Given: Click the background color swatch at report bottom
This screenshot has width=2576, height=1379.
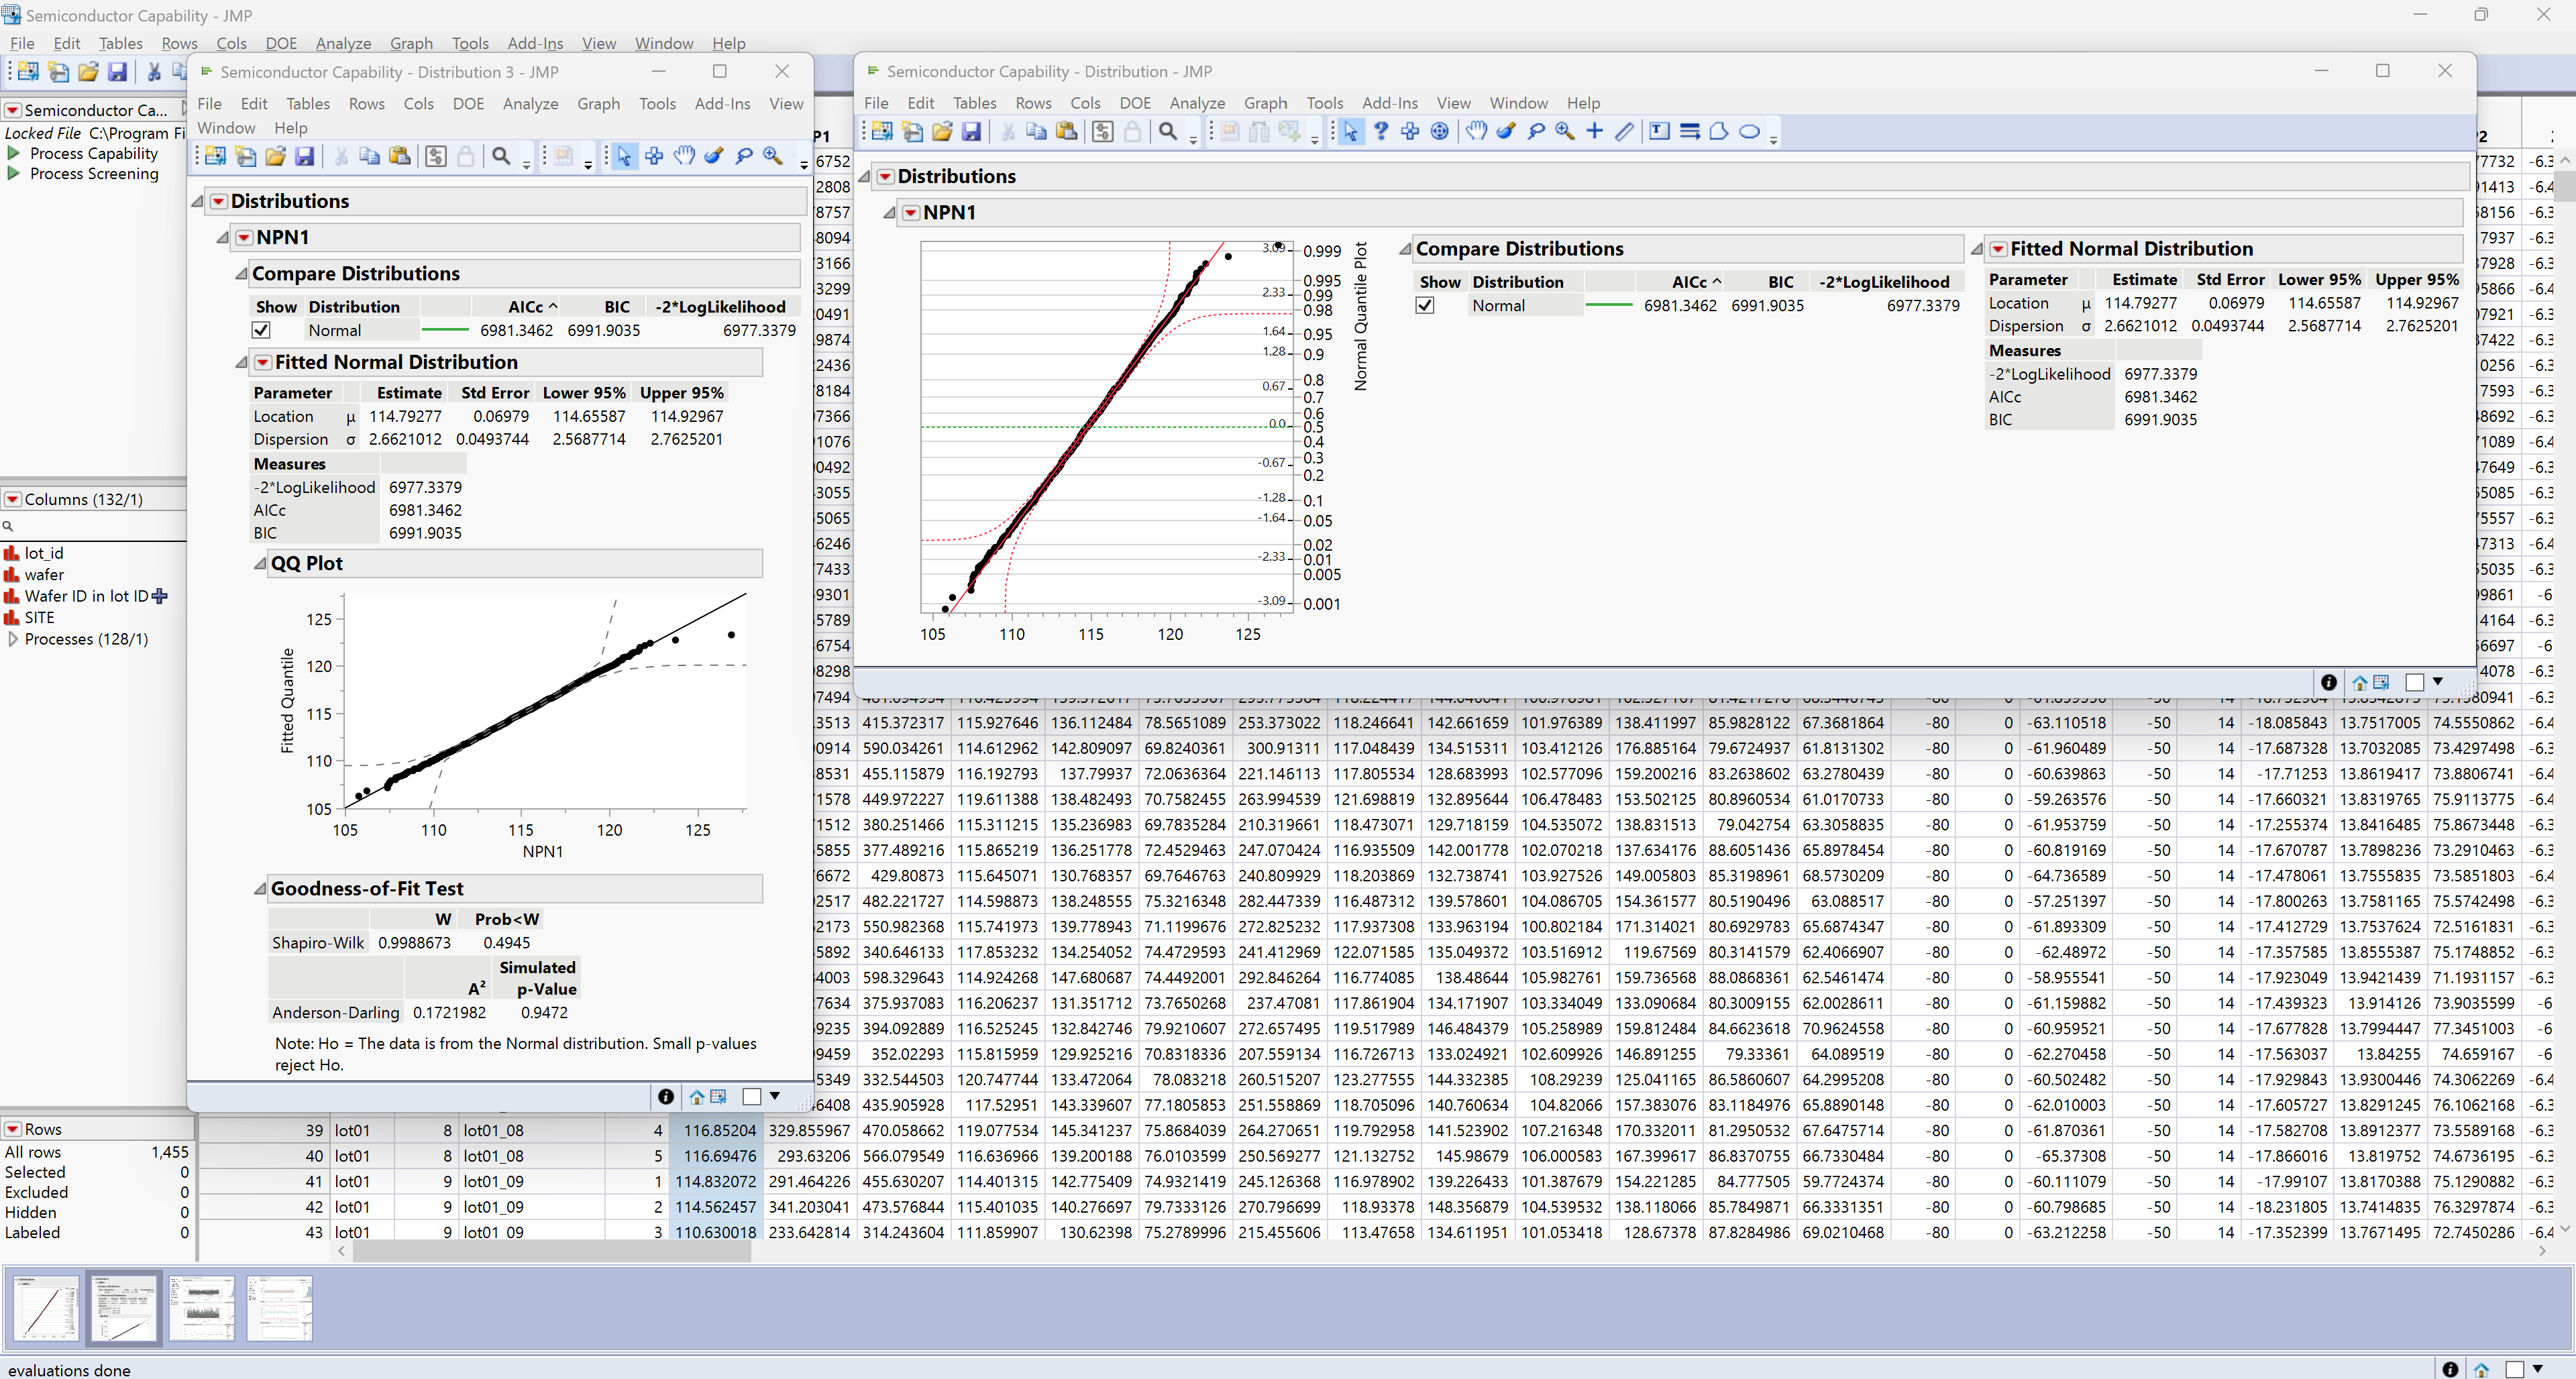Looking at the screenshot, I should [x=2416, y=682].
